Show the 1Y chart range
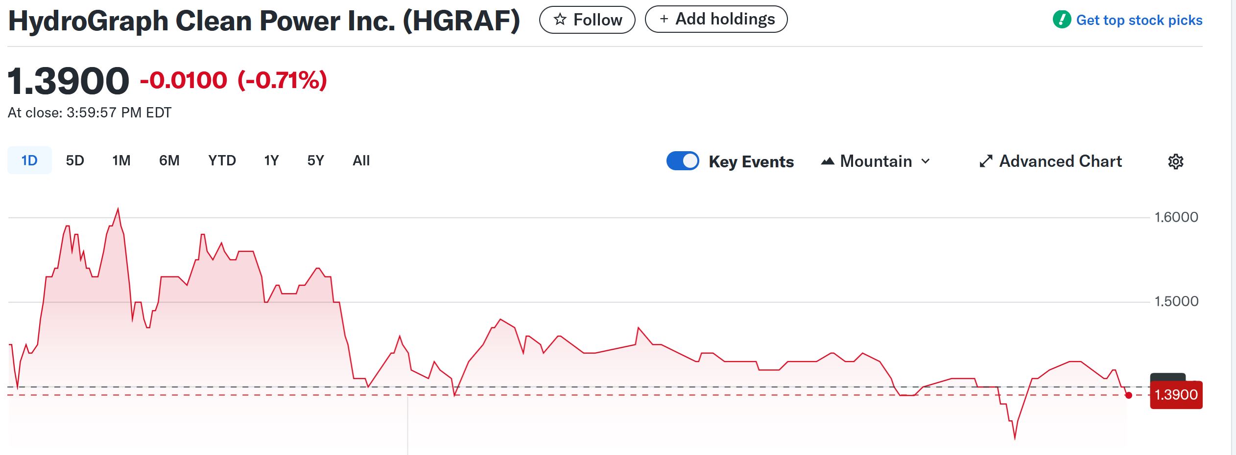 271,160
